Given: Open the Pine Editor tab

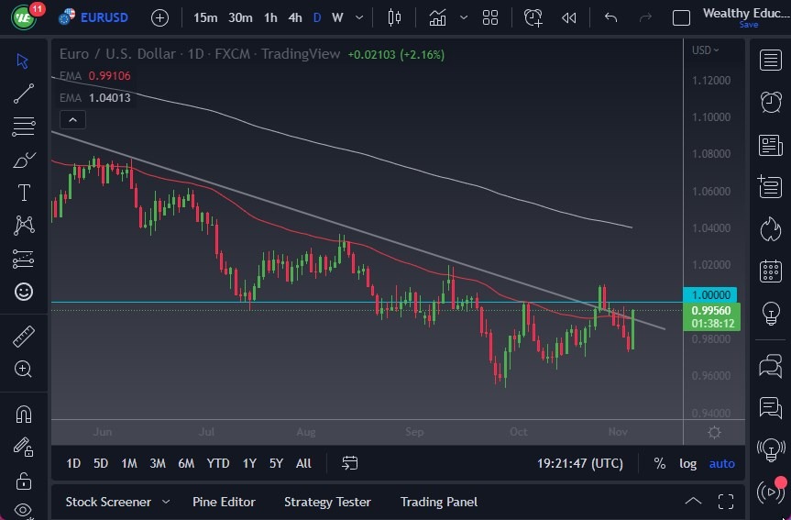Looking at the screenshot, I should [x=224, y=502].
